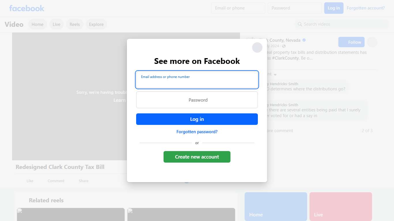Image resolution: width=394 pixels, height=221 pixels.
Task: Click the Follow button for Clark County
Action: coord(351,42)
